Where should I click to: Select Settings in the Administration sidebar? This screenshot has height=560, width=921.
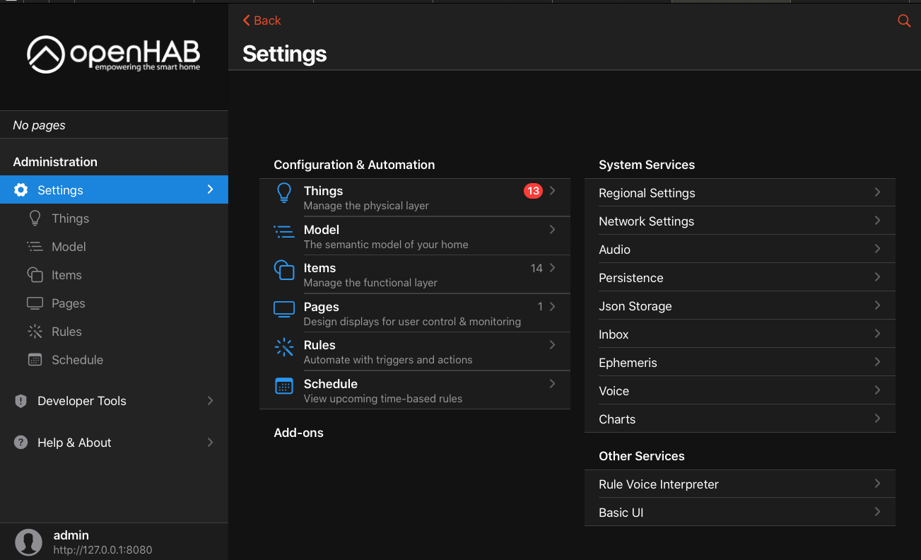(x=60, y=190)
